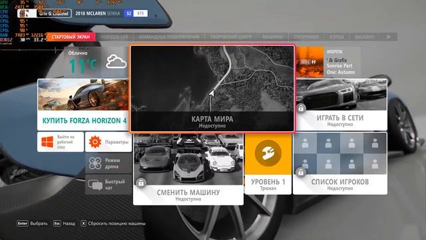This screenshot has height=240, width=426.
Task: Click the Hospital radio station tile
Action: (328, 61)
